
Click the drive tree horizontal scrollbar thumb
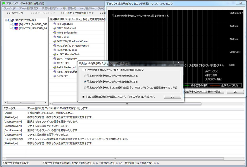(x=21, y=103)
